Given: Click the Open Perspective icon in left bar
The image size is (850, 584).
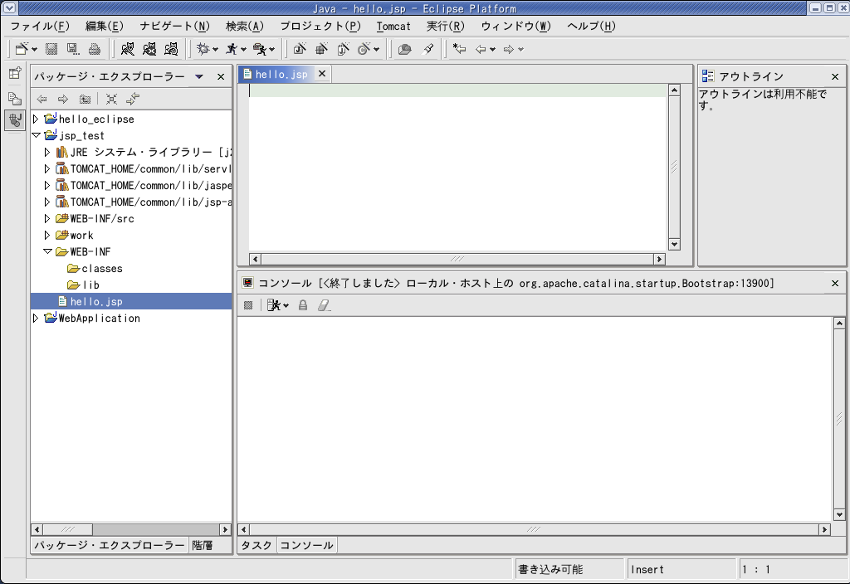Looking at the screenshot, I should pos(15,73).
